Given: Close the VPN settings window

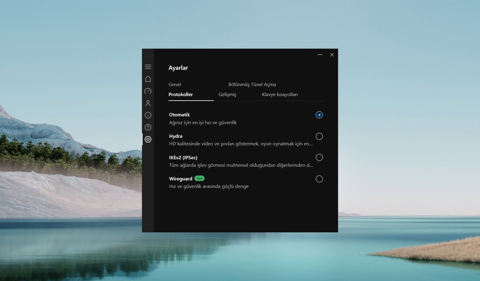Looking at the screenshot, I should 332,55.
